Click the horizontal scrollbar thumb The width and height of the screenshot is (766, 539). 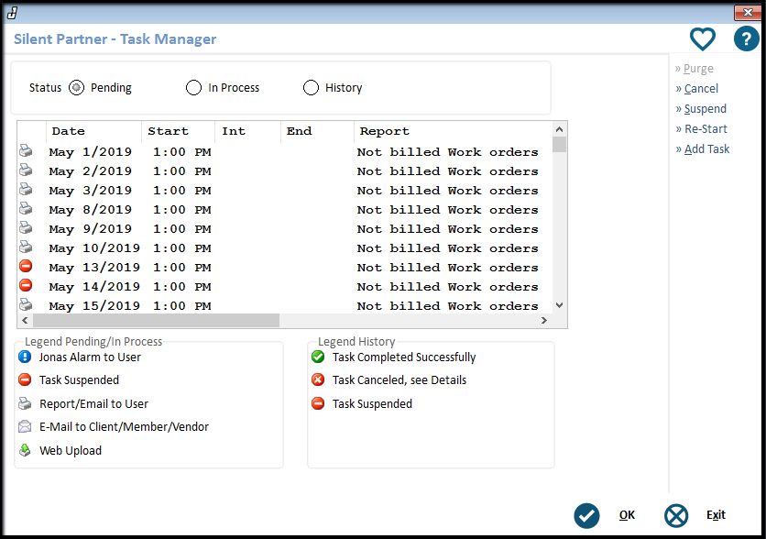coord(156,321)
